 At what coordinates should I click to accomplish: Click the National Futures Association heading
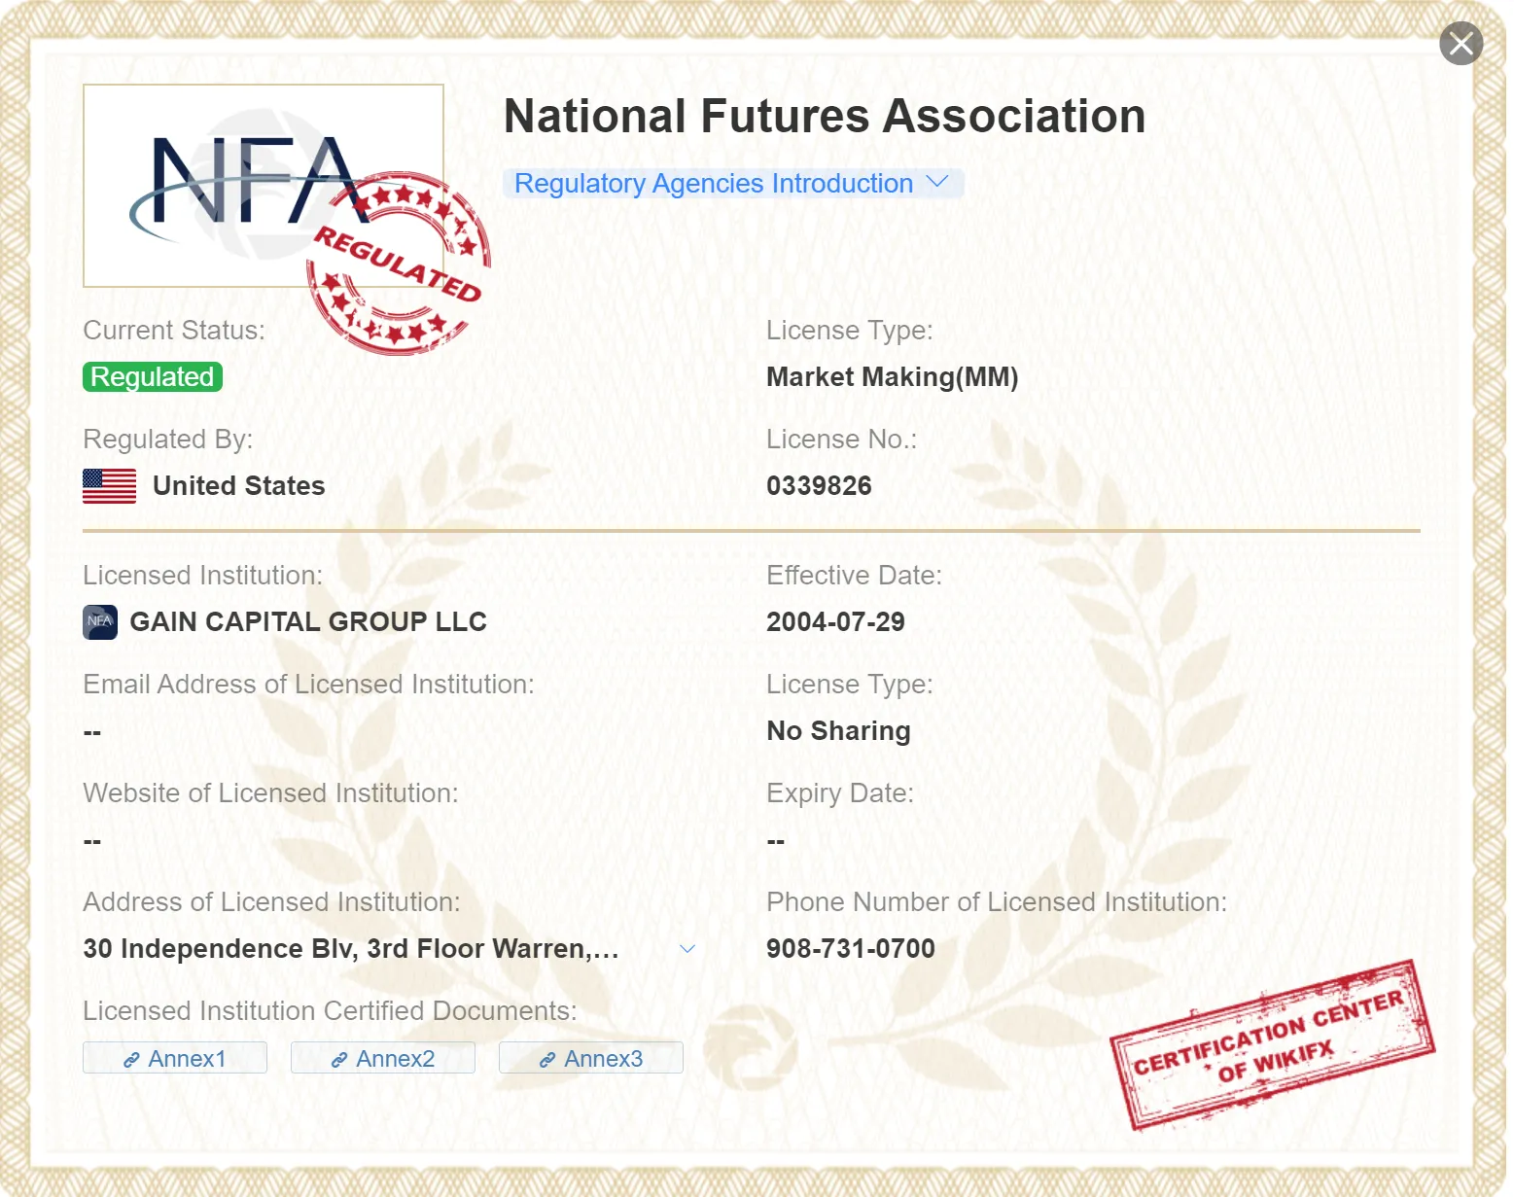click(x=825, y=117)
